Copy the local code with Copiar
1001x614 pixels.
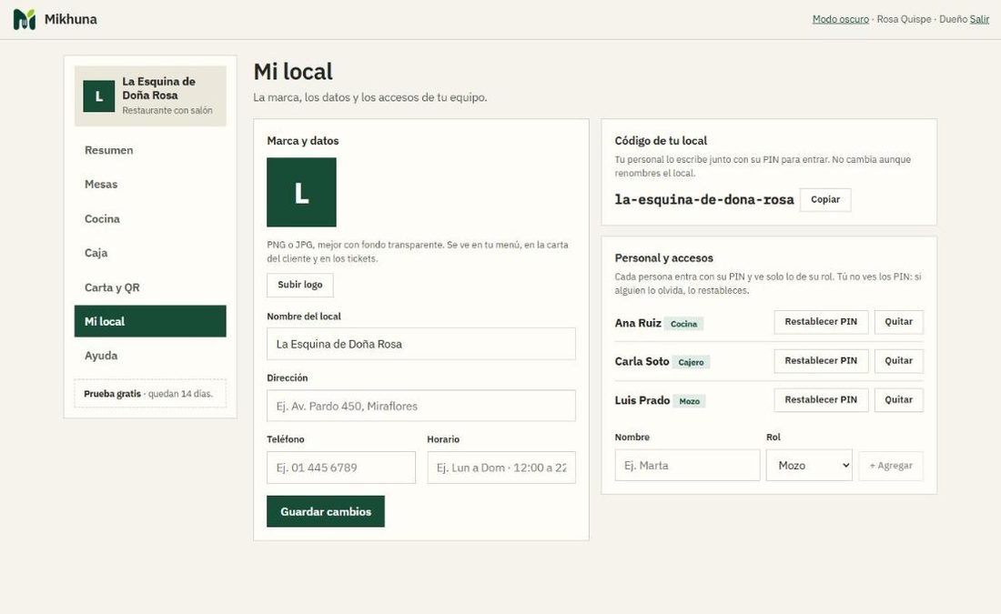[824, 200]
